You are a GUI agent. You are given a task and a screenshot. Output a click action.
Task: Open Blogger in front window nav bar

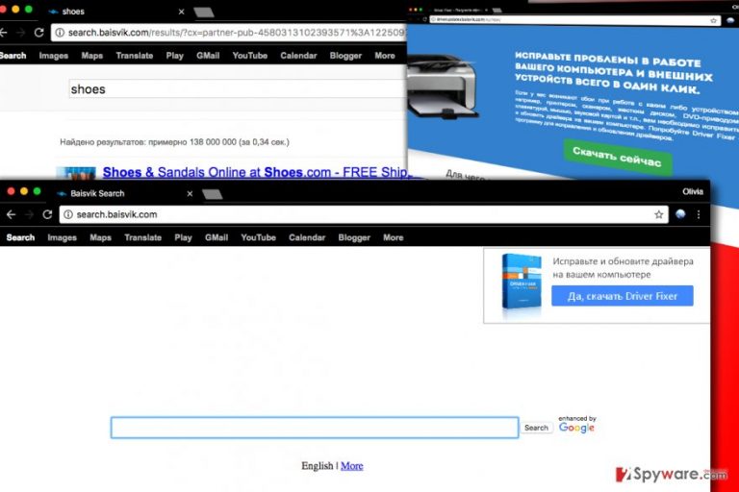click(354, 237)
